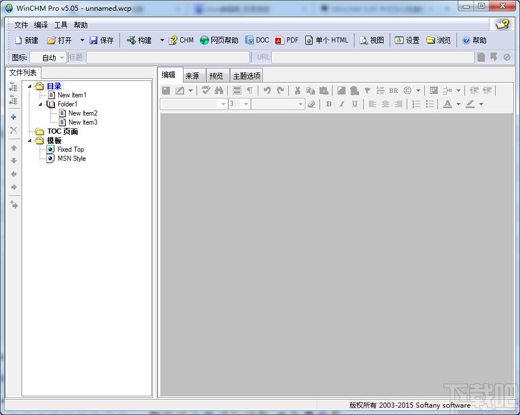Toggle underline formatting in editor toolbar

[355, 104]
